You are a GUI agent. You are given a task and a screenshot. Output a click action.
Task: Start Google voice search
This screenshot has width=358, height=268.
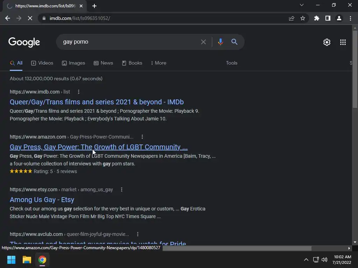(220, 42)
